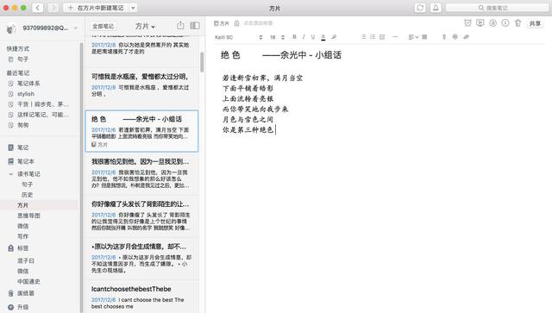Image resolution: width=552 pixels, height=313 pixels.
Task: Click the add tag field in editor header
Action: coord(259,23)
